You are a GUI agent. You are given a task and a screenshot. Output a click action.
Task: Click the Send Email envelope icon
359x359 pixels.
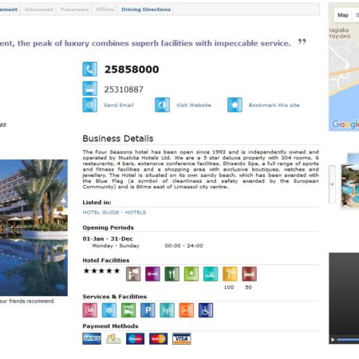pyautogui.click(x=89, y=105)
